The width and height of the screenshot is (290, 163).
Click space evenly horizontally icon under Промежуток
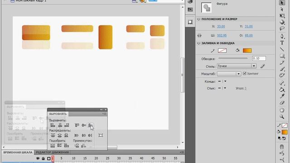tap(83, 146)
